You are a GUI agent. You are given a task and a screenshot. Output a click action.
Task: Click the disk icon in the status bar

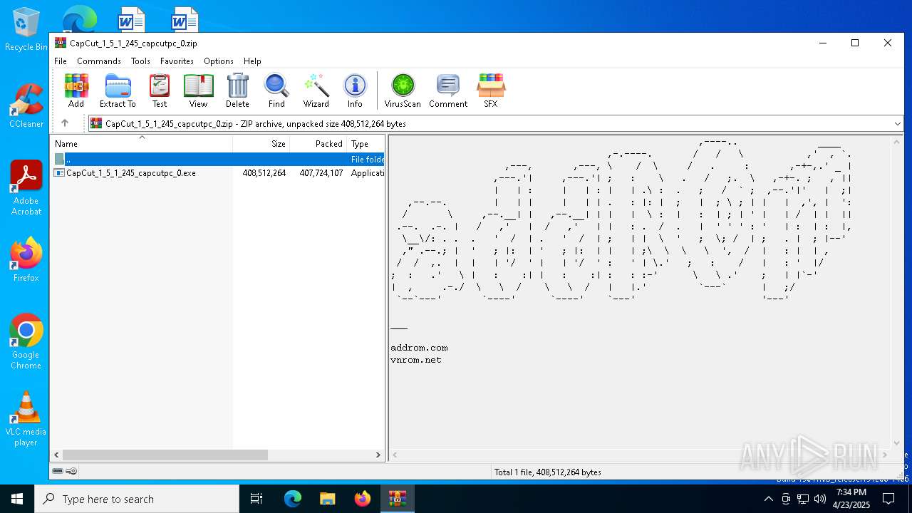tap(58, 471)
